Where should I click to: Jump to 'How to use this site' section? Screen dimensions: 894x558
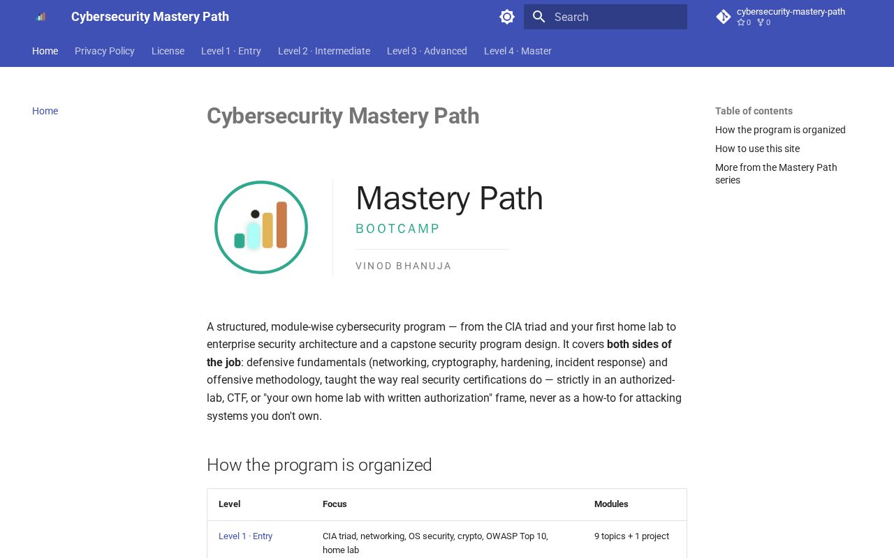[757, 149]
